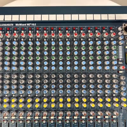Image resolution: width=127 pixels, height=127 pixels.
Task: Adjust channel 16 upper grey aux send knob
Action: (115, 76)
